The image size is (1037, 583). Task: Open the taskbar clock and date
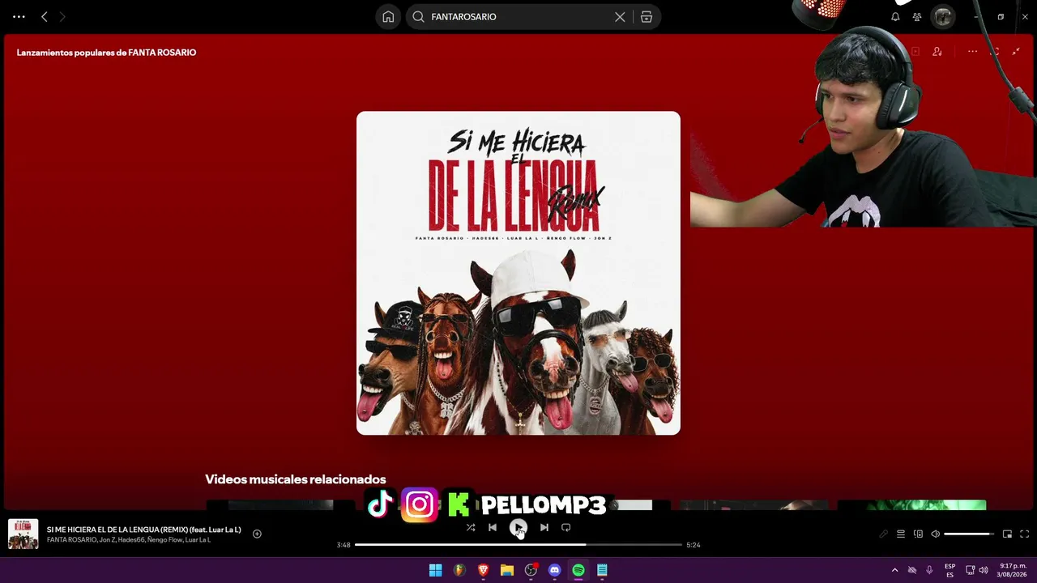pyautogui.click(x=1013, y=570)
